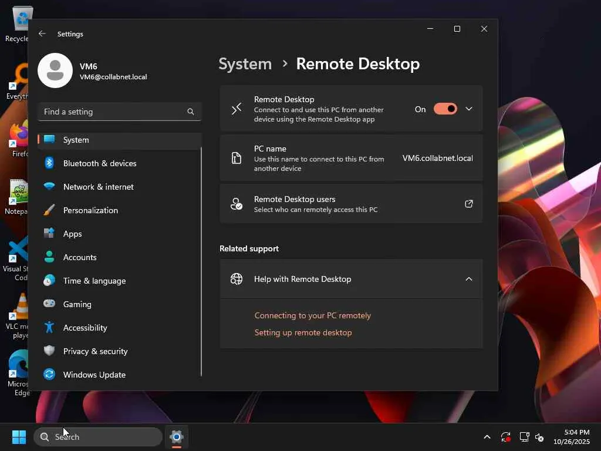Click the VM6.collabnet.local PC name value

[x=437, y=158]
